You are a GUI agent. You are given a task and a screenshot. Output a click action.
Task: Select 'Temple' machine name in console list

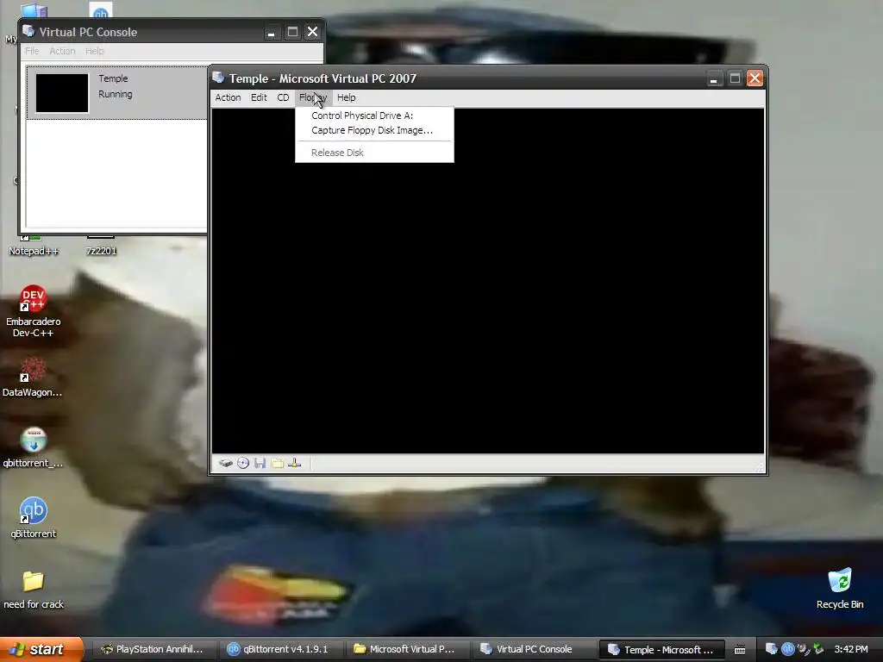(113, 78)
